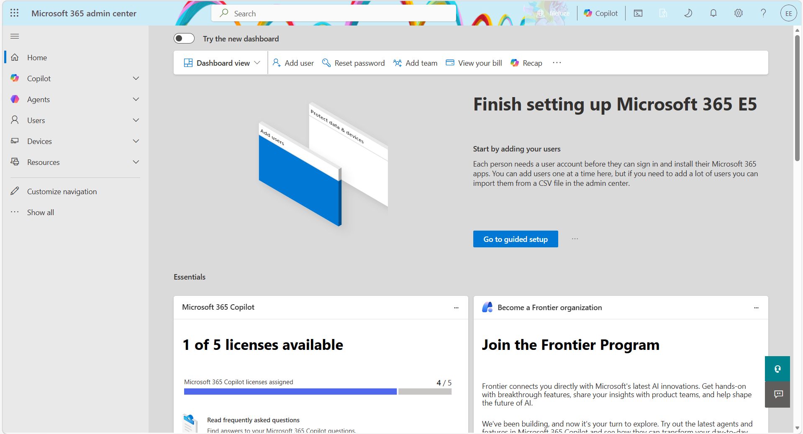Click the Users person icon in sidebar
The height and width of the screenshot is (434, 803).
click(15, 120)
